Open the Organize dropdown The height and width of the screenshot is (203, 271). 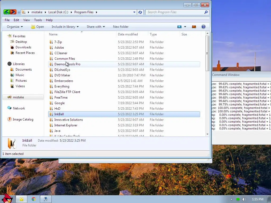[x=15, y=27]
